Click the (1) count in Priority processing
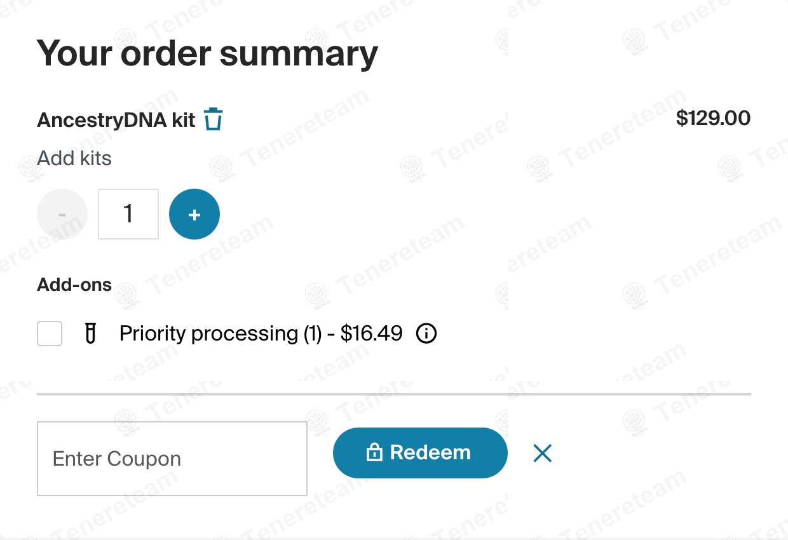This screenshot has height=540, width=788. [x=312, y=334]
